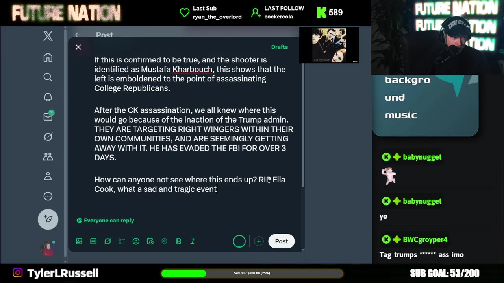Open the profile person icon
Viewport: 504px width, 283px height.
[48, 176]
